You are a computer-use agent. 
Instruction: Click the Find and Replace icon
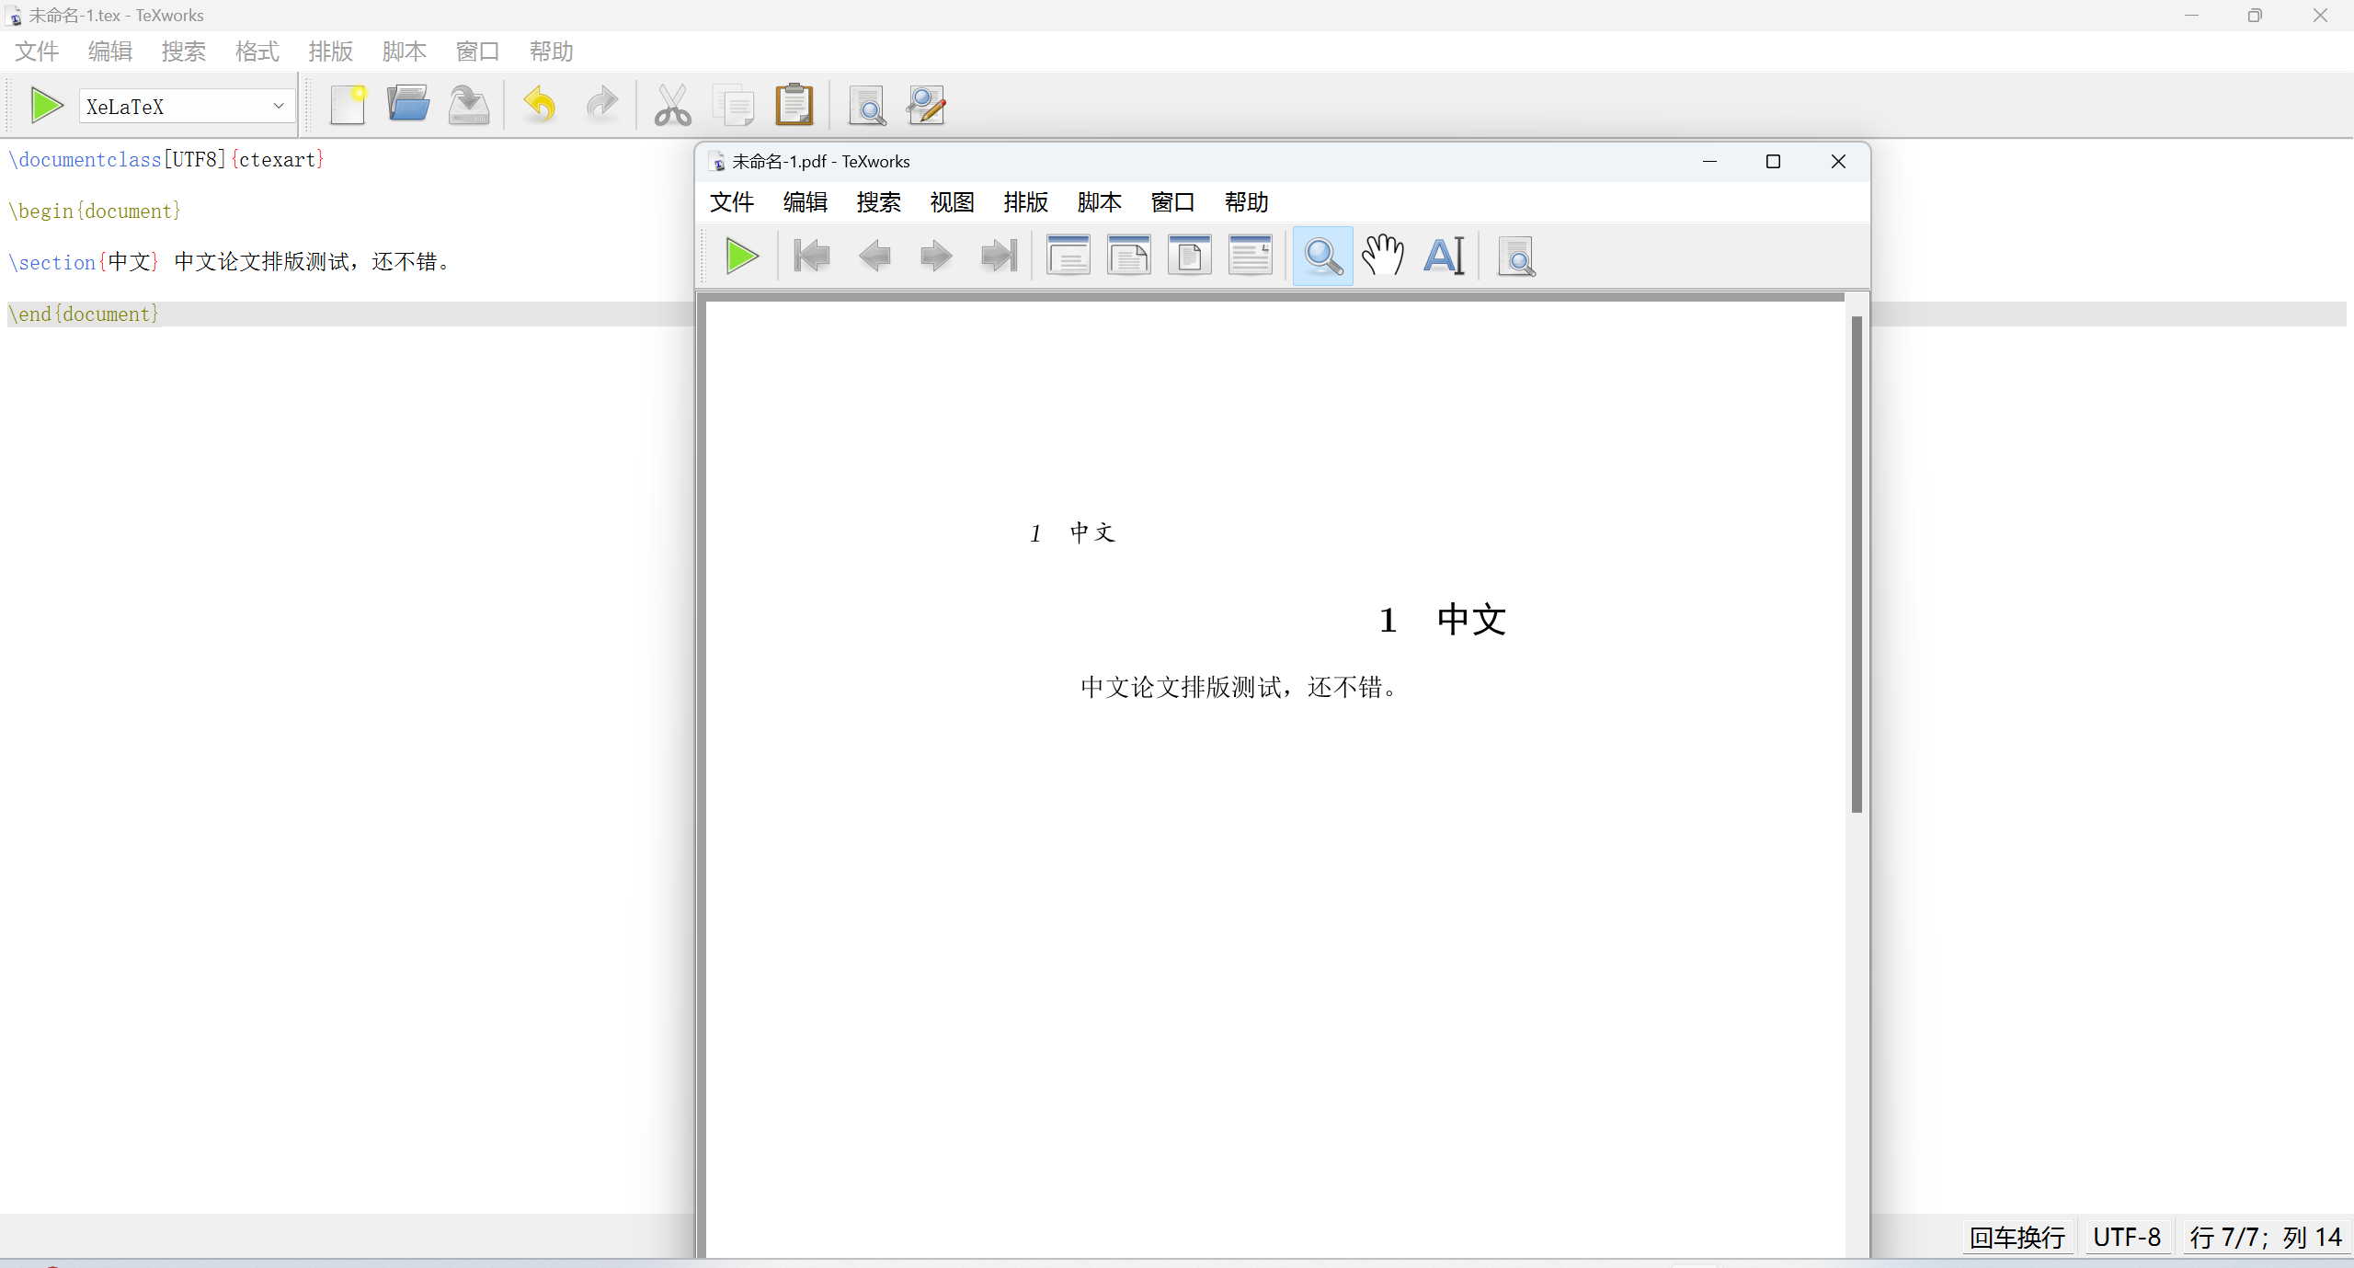click(x=926, y=106)
